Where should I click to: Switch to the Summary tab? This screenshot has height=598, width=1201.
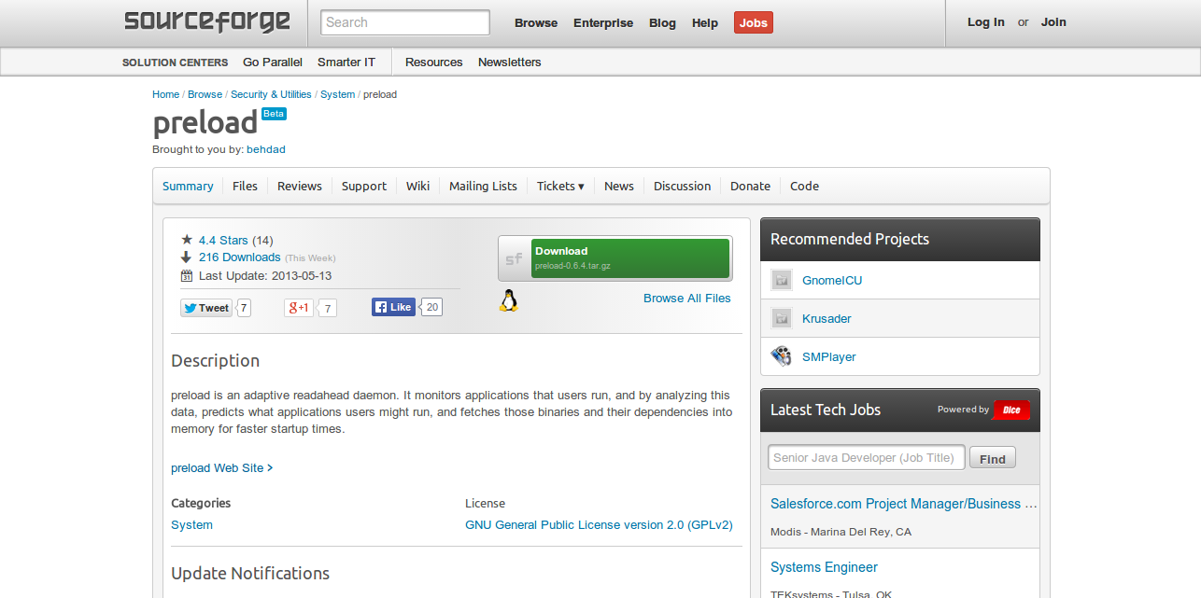pos(188,186)
